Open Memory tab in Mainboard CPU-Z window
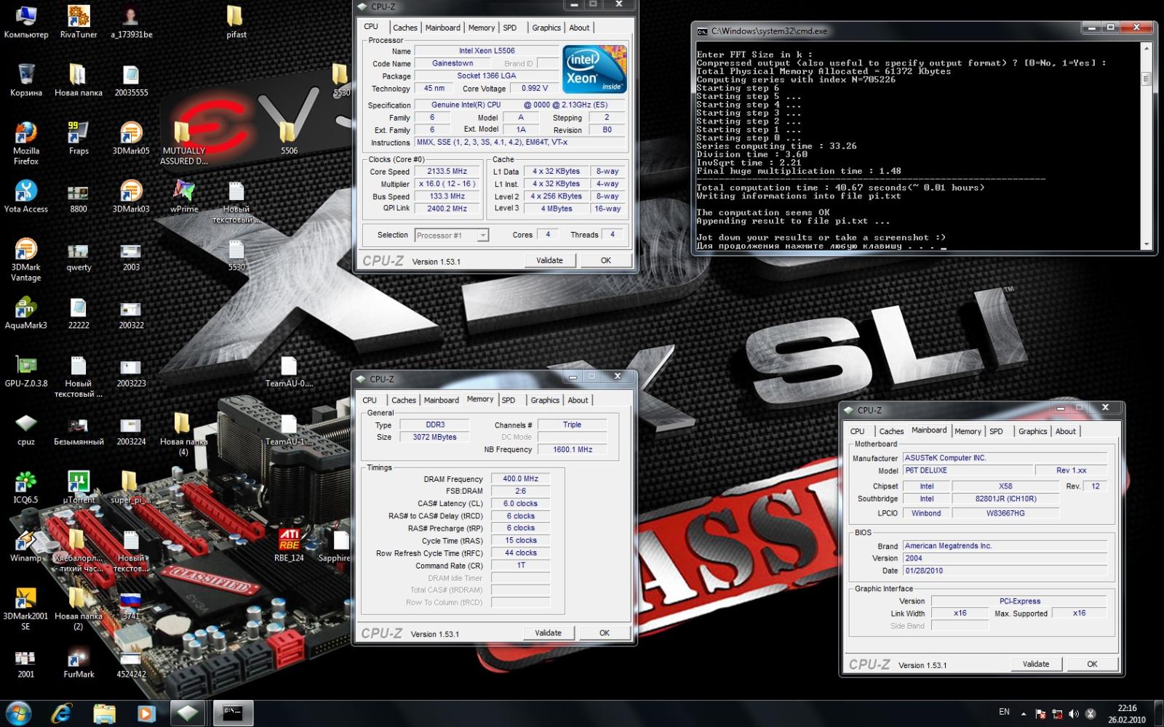The height and width of the screenshot is (727, 1164). [968, 431]
